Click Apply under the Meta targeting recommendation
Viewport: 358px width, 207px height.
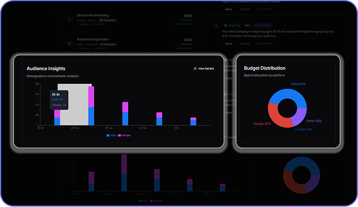coord(229,44)
